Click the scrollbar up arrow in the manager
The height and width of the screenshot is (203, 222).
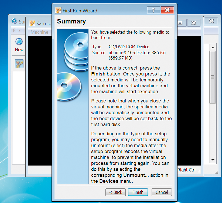coord(213,47)
